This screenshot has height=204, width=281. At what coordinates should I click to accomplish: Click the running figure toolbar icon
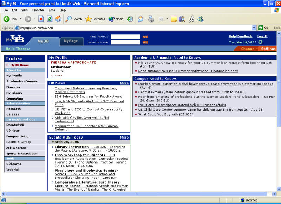click(191, 19)
